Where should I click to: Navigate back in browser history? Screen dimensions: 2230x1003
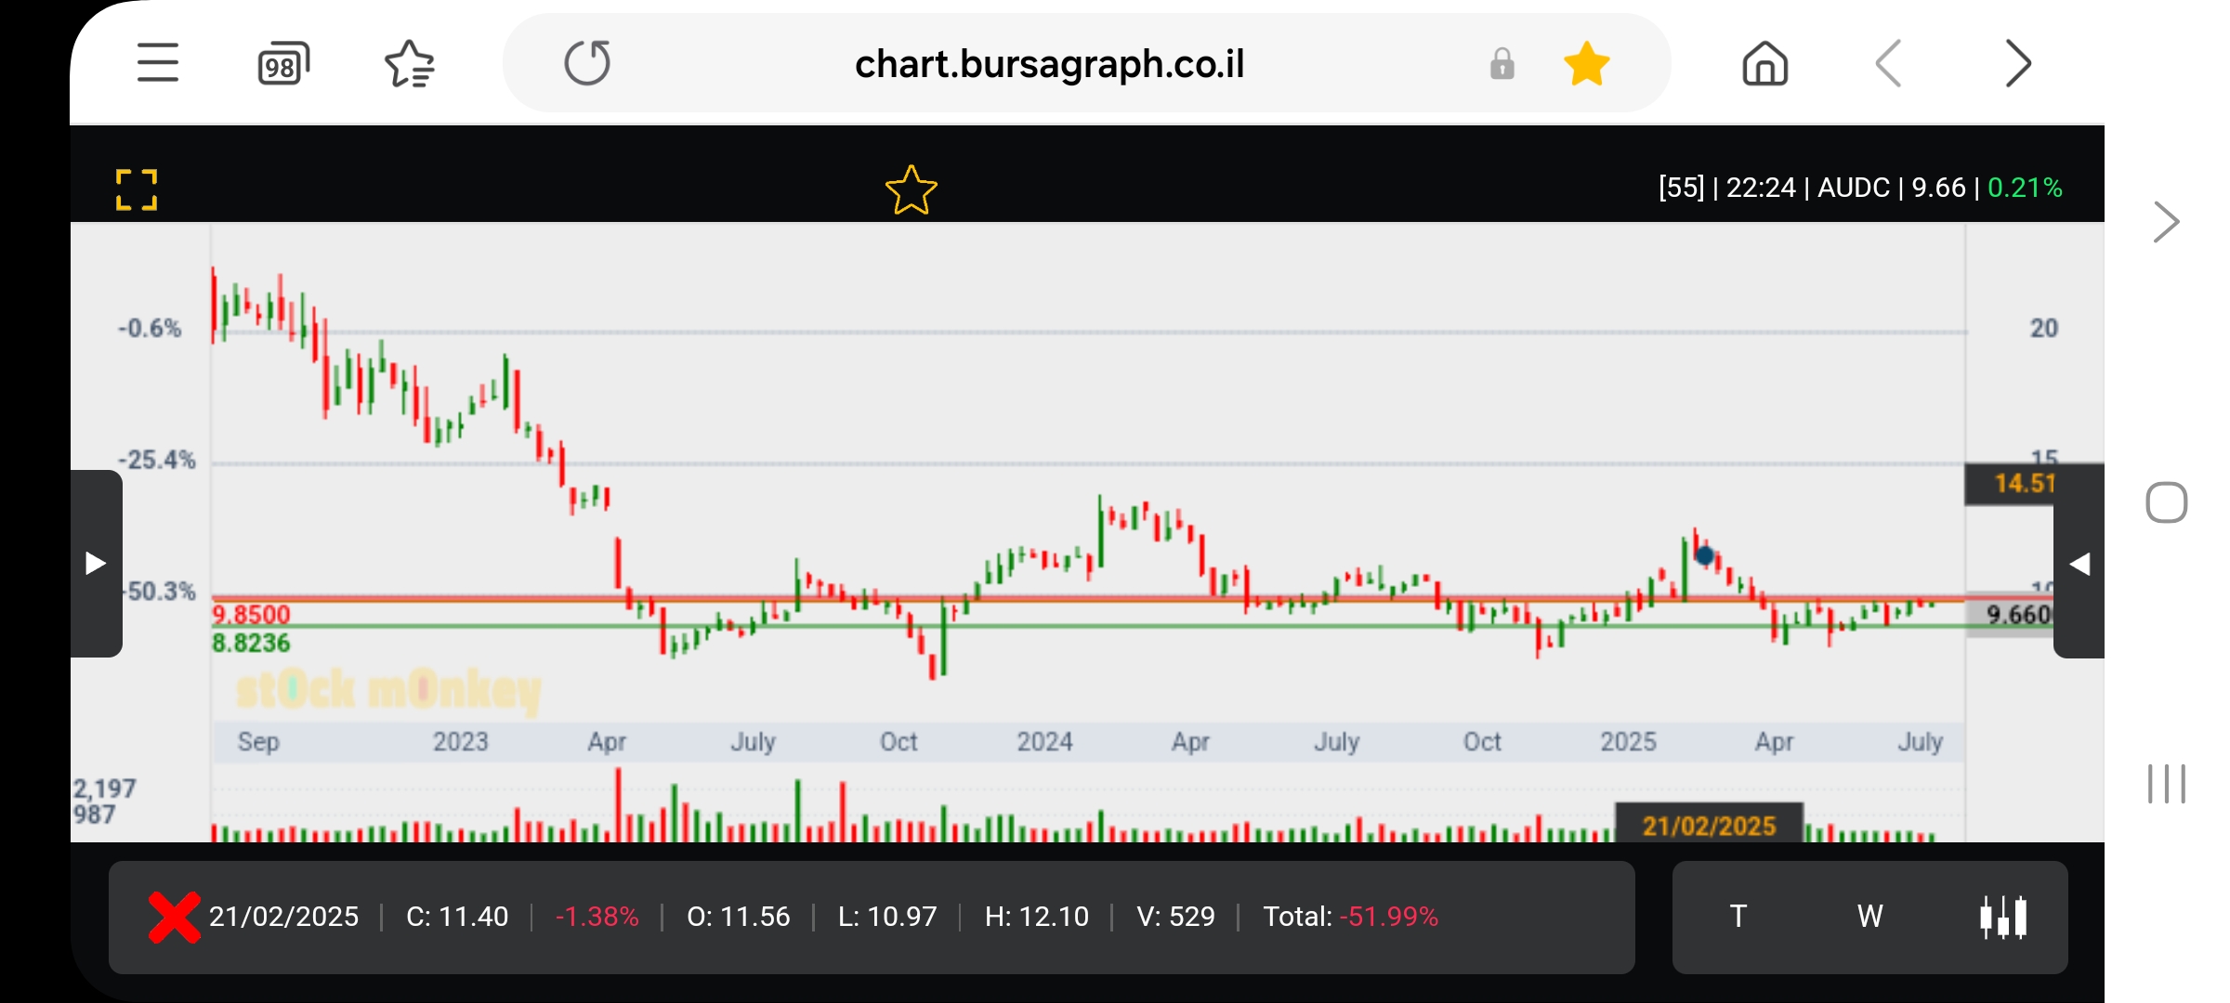click(1889, 64)
